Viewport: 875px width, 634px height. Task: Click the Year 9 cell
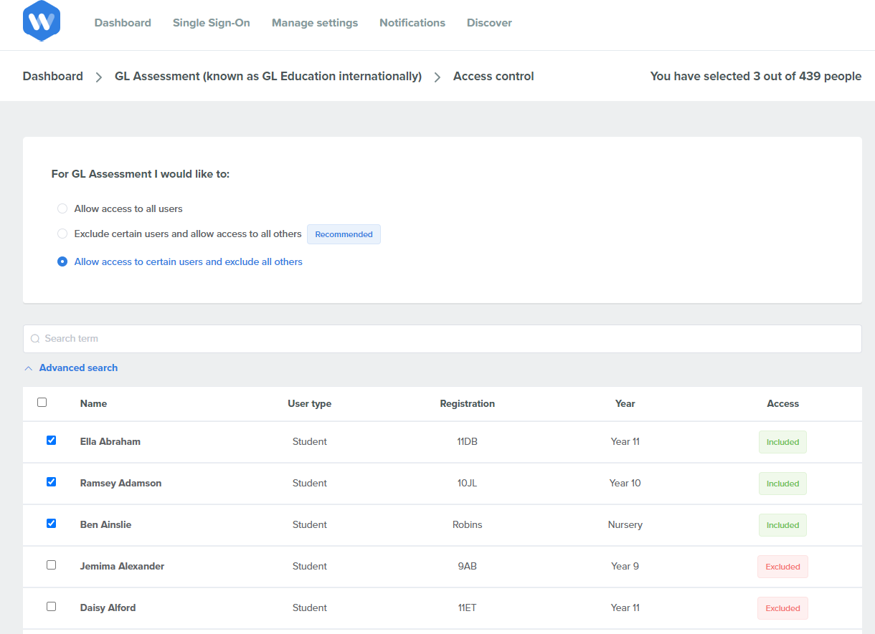pyautogui.click(x=625, y=567)
